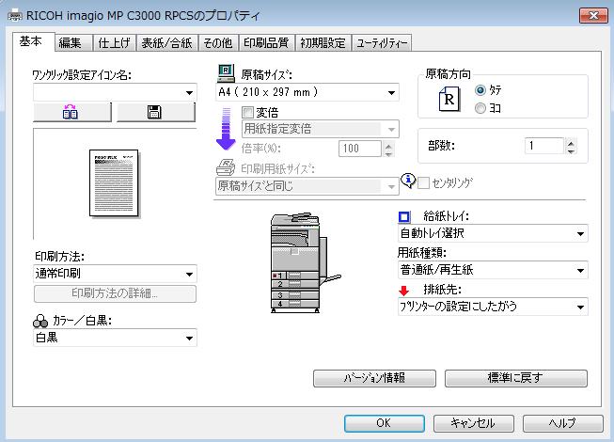Viewport: 614px width, 442px height.
Task: Switch to the 仕上げ tab
Action: pos(114,42)
